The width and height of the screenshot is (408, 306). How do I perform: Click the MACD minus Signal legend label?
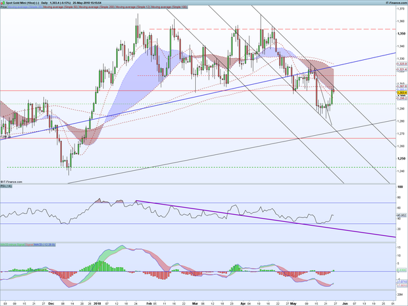coord(13,245)
